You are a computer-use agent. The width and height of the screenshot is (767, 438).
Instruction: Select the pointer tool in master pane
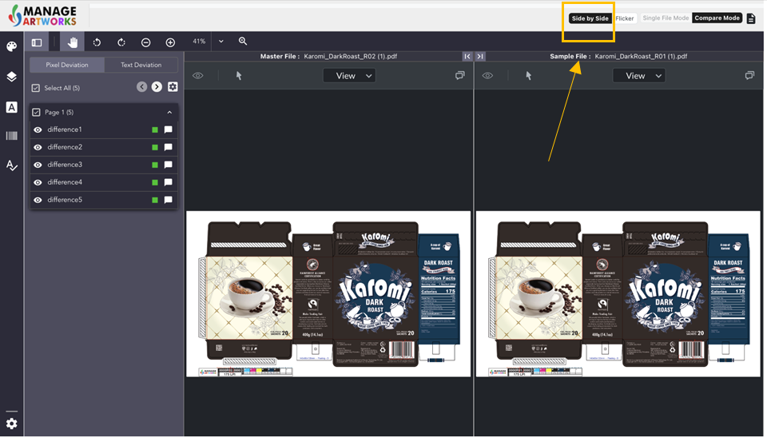pos(239,76)
